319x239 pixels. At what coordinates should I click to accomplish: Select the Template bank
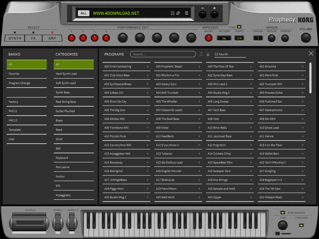pyautogui.click(x=27, y=130)
